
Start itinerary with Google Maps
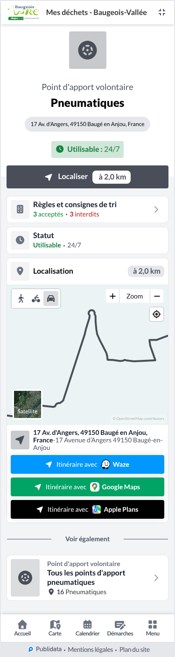87,487
